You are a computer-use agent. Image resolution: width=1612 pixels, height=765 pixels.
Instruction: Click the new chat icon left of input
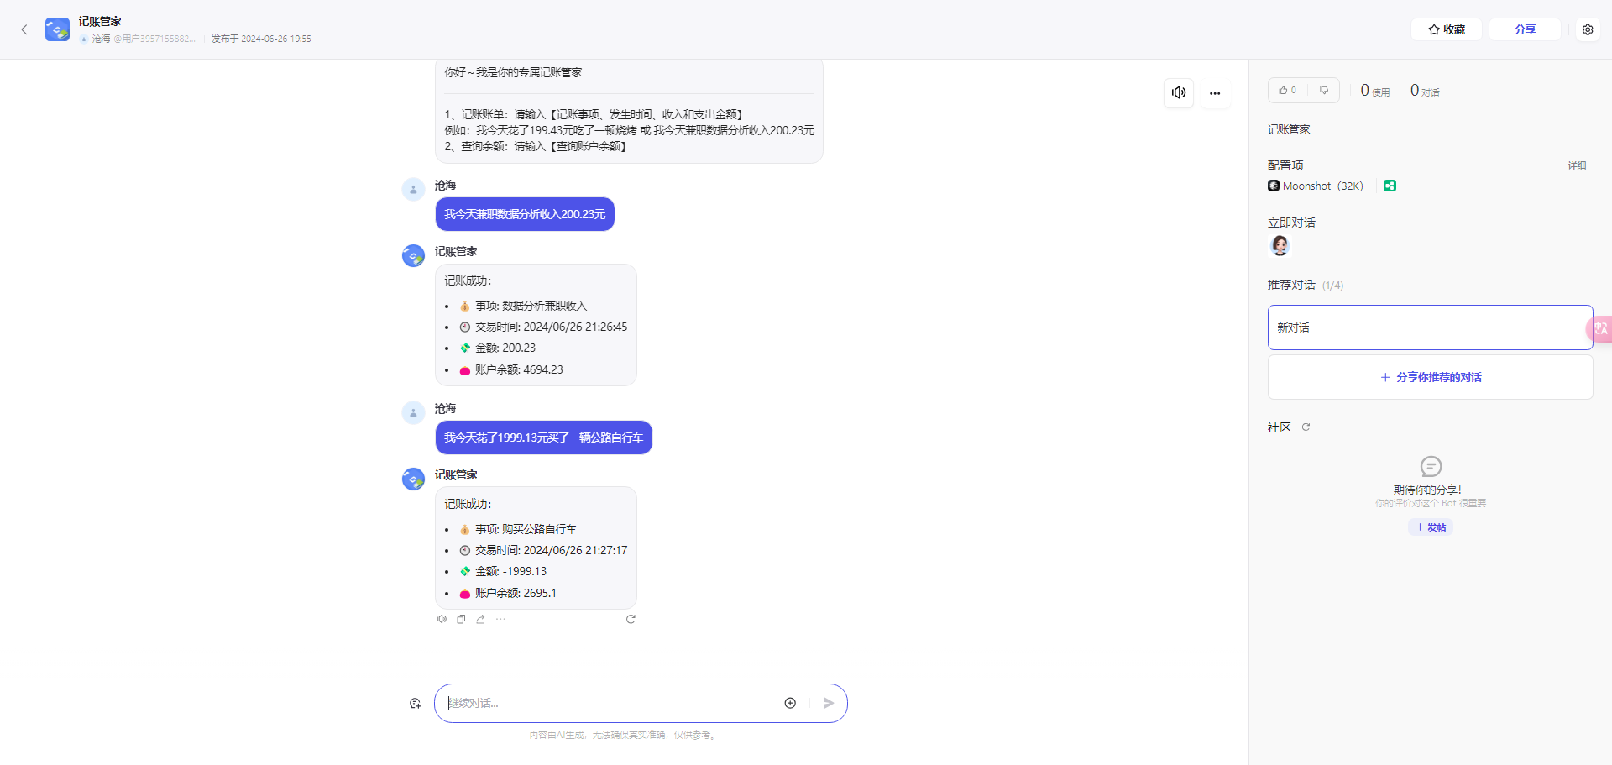(x=415, y=704)
